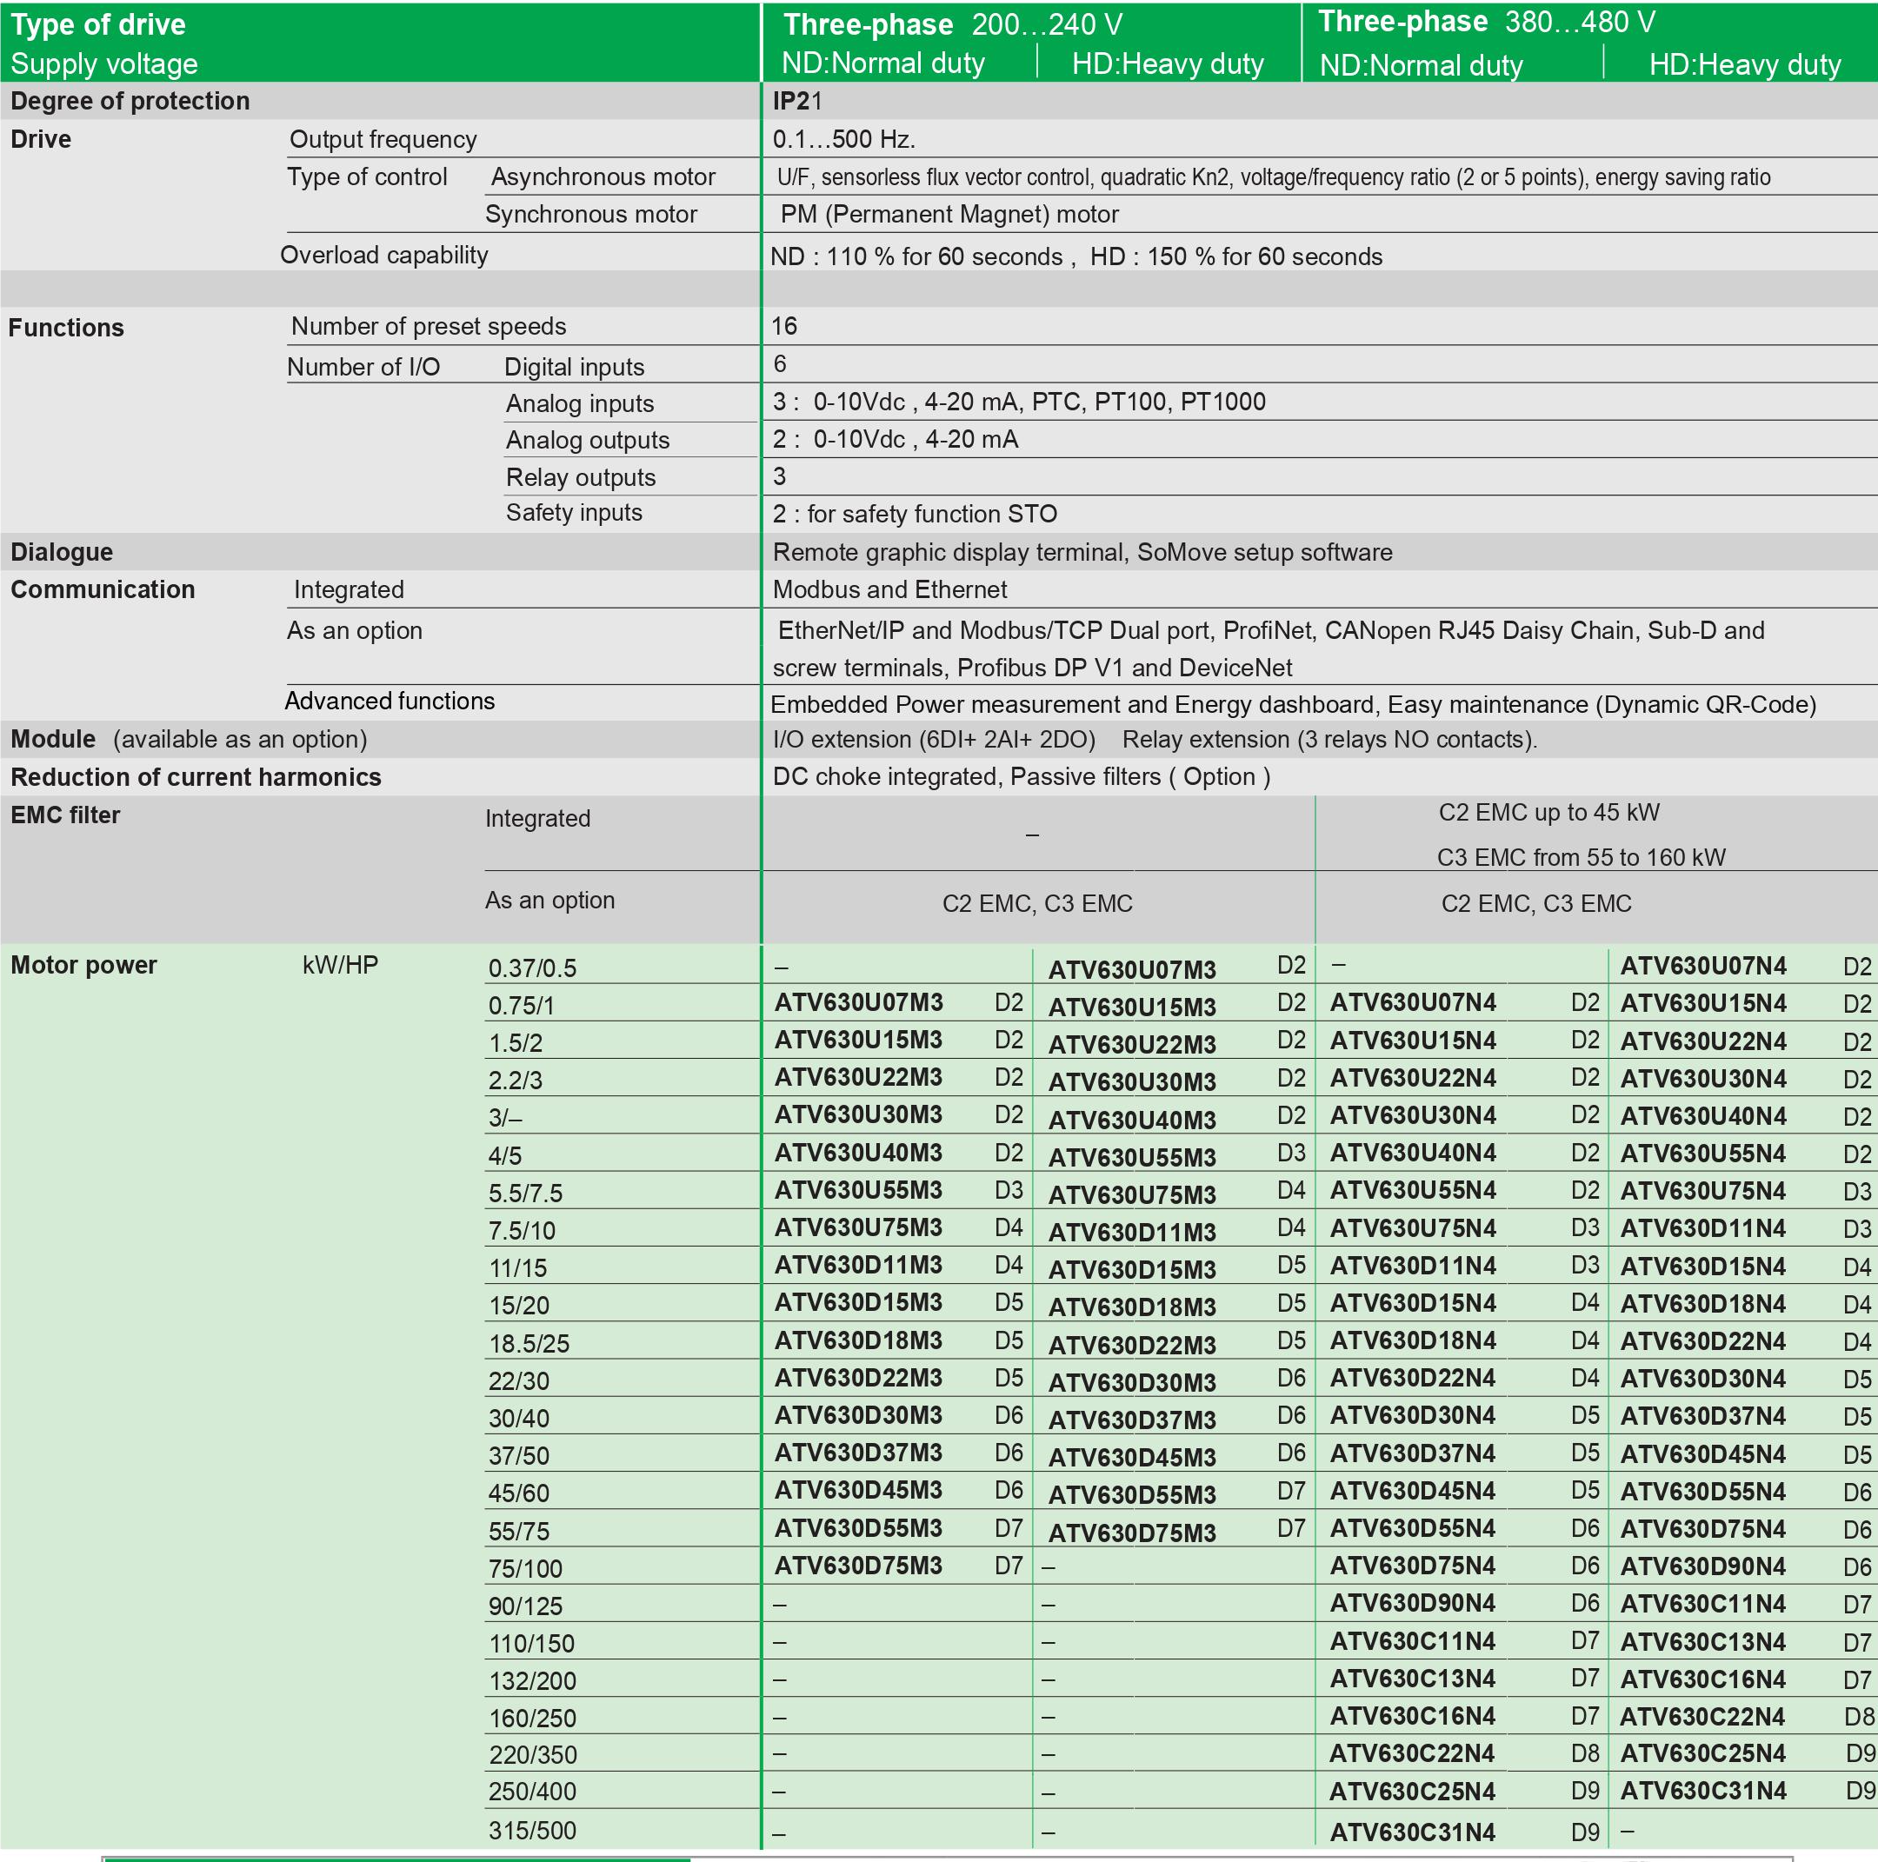
Task: Click the 'Synchronous motor' label
Action: 591,214
